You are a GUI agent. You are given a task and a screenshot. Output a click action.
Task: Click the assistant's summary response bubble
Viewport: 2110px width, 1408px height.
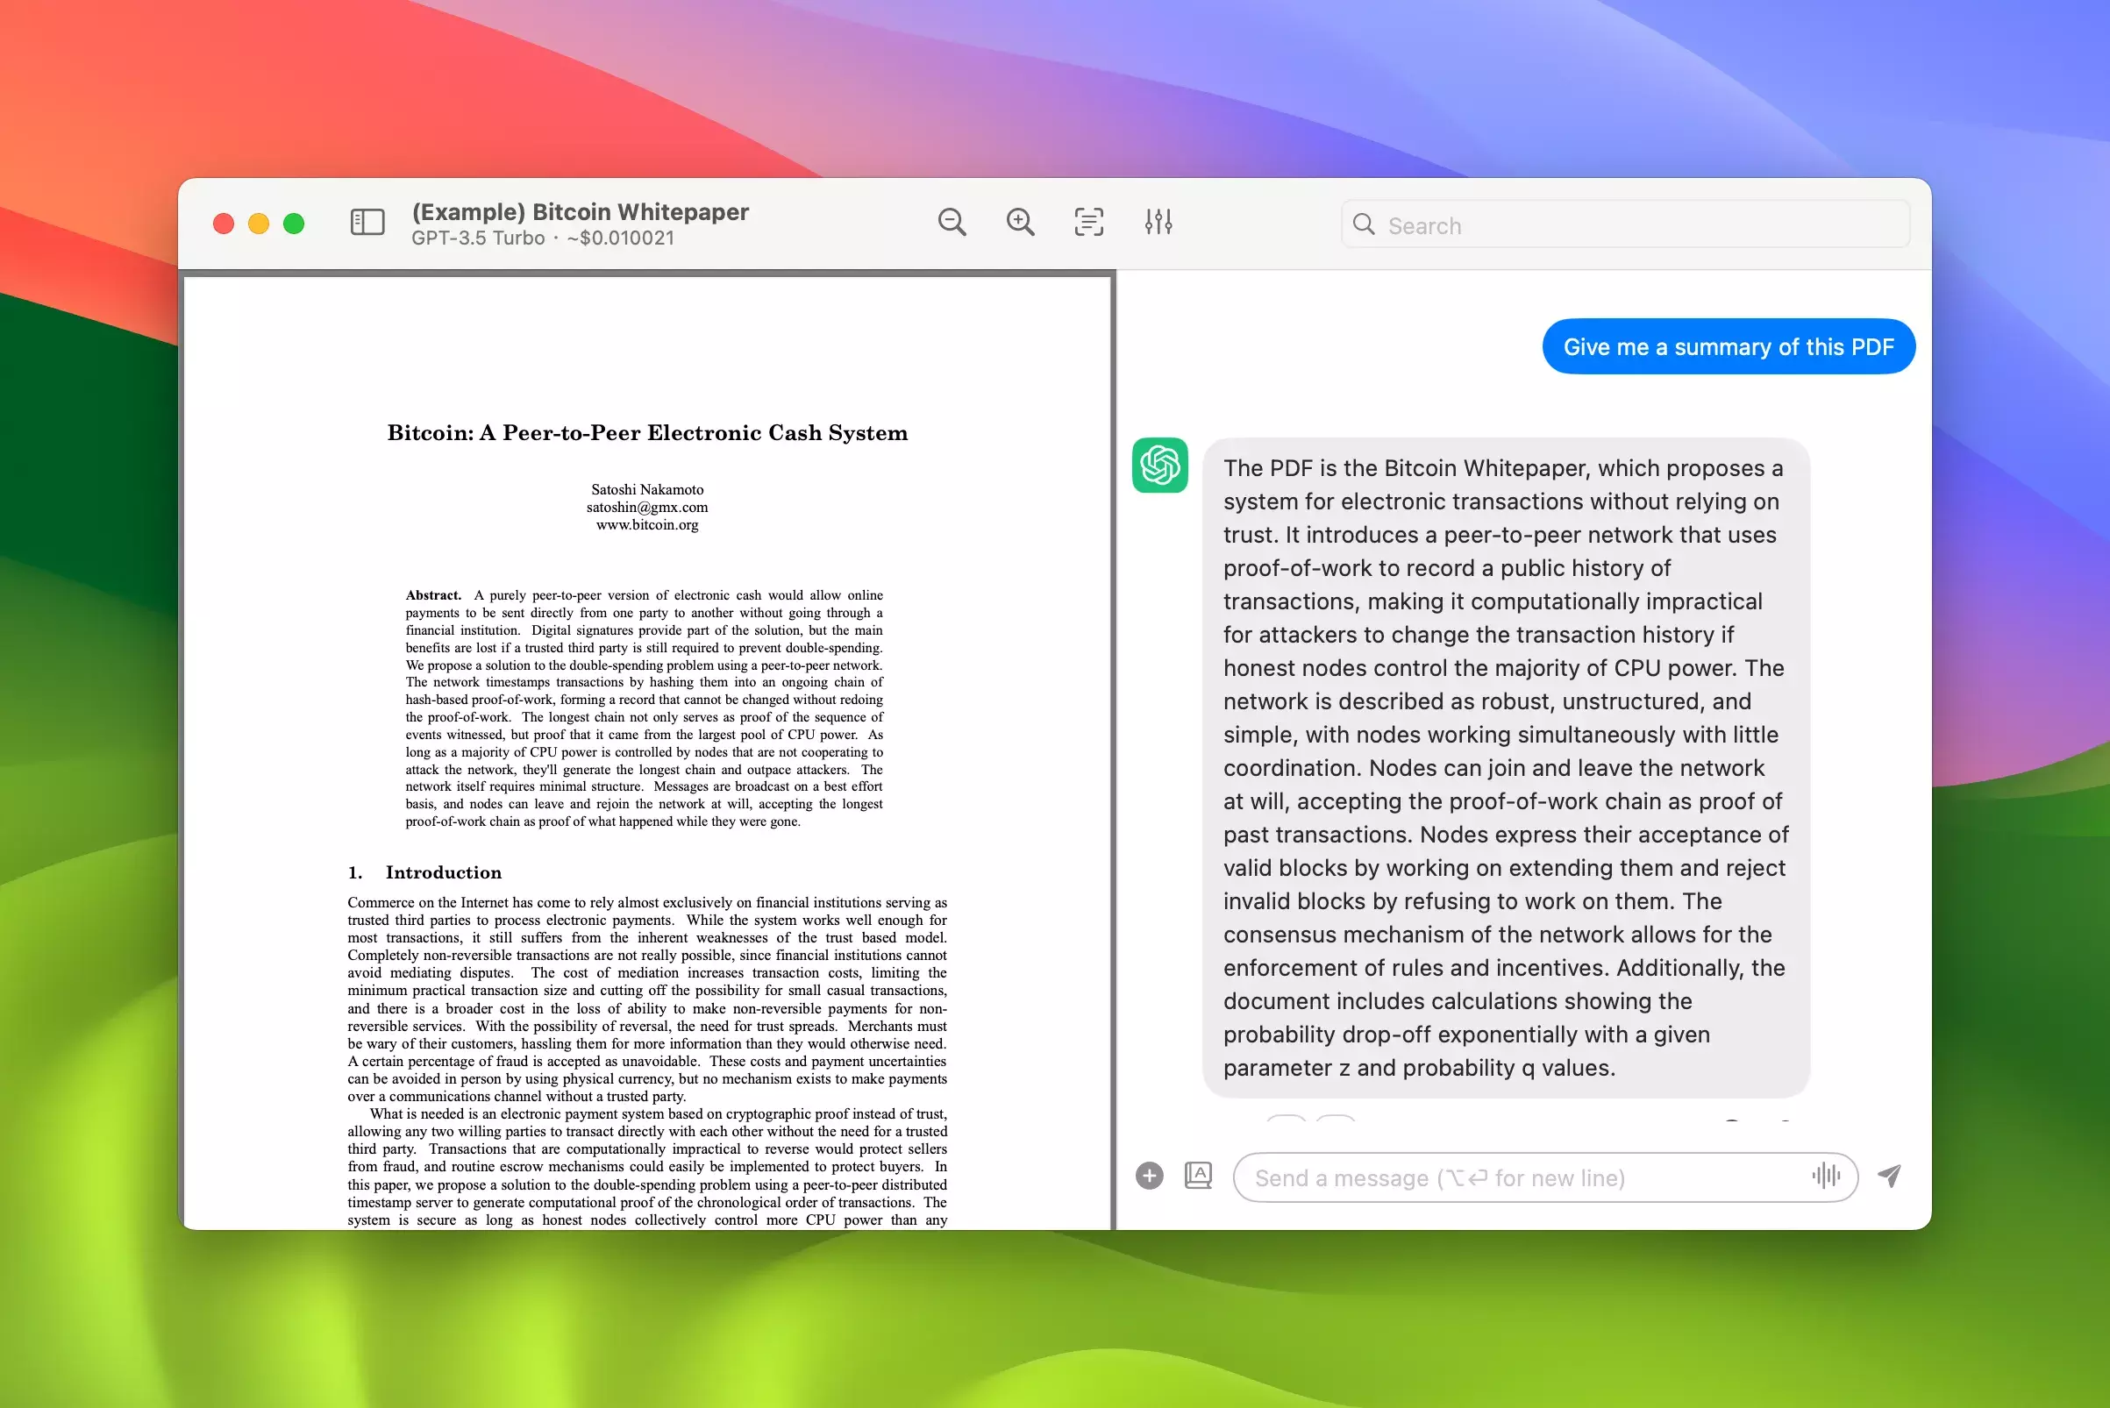1505,768
